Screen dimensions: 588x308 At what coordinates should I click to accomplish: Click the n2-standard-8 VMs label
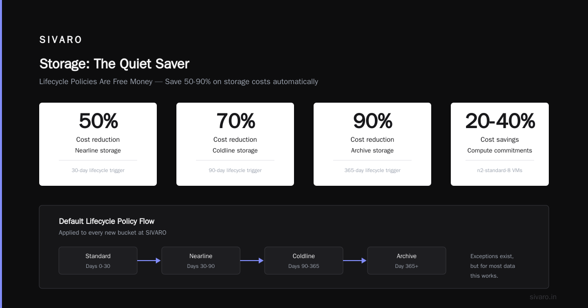point(500,171)
